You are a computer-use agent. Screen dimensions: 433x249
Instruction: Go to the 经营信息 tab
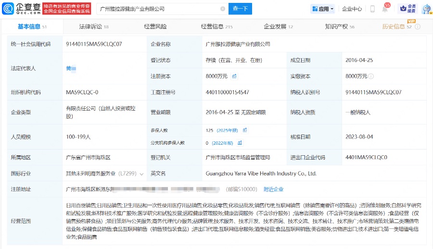213,27
